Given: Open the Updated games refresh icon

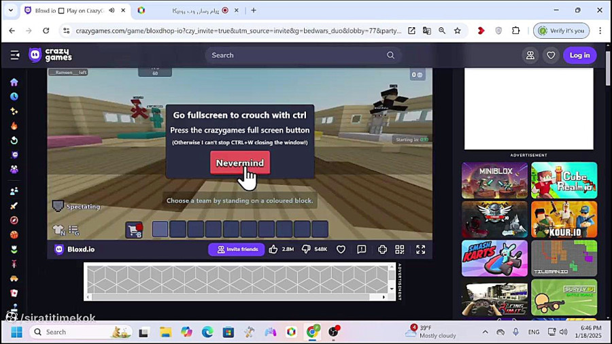Looking at the screenshot, I should [14, 141].
